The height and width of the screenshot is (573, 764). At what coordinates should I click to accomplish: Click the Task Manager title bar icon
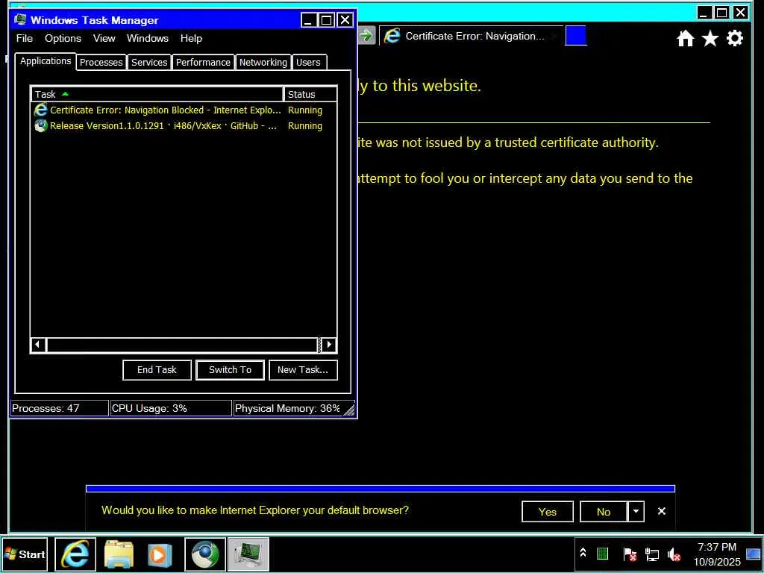(20, 19)
